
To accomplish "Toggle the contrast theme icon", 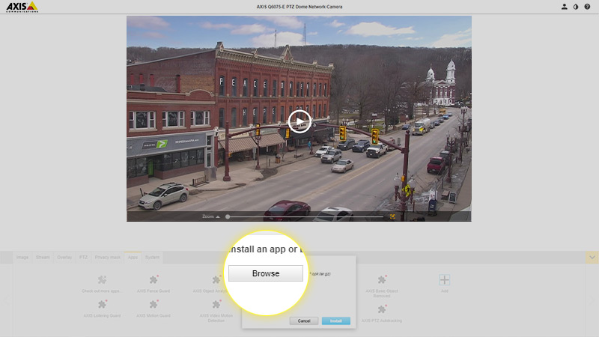I will point(576,7).
